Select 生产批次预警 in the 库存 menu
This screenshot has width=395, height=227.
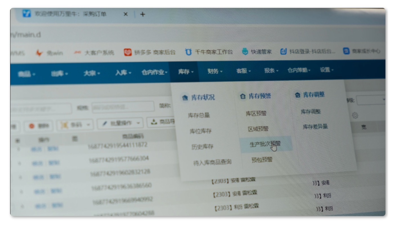[265, 144]
